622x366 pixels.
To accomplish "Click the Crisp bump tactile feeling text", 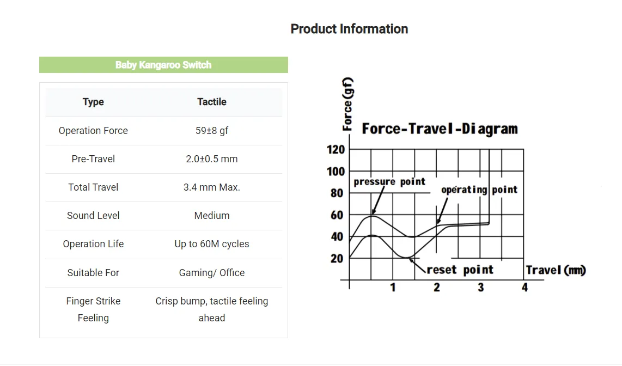I will (x=211, y=309).
